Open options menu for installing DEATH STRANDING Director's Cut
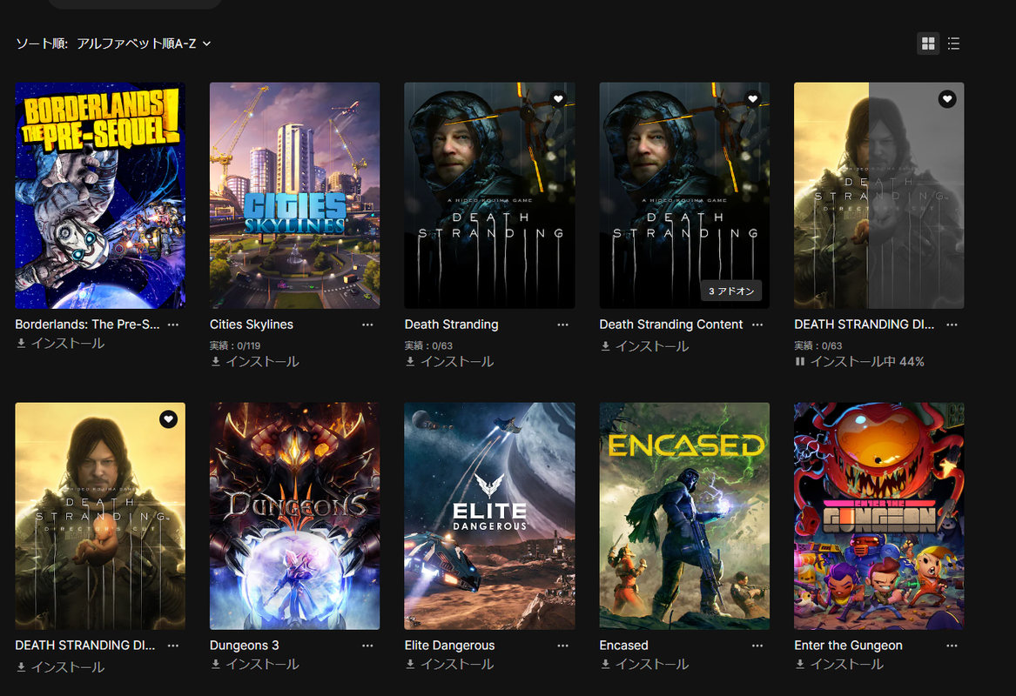The image size is (1016, 696). [952, 325]
